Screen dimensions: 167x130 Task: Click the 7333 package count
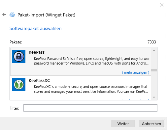152,42
